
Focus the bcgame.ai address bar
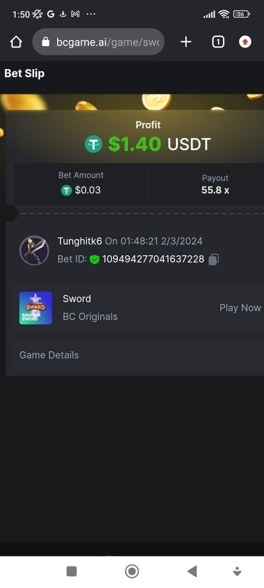(x=98, y=42)
